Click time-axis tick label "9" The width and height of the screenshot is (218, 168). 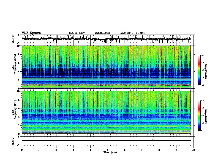point(176,150)
